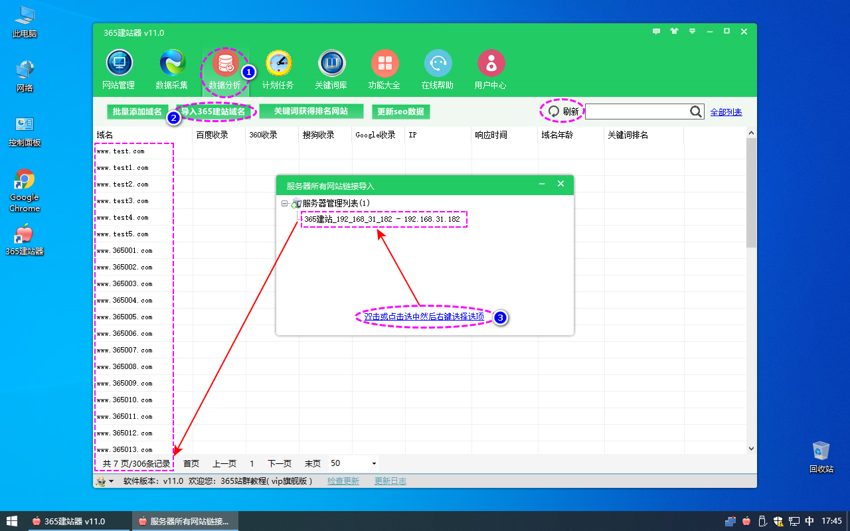The height and width of the screenshot is (531, 850).
Task: Click the table vertical scrollbar thumb
Action: click(x=751, y=192)
